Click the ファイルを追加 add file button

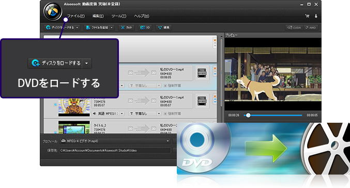97,27
